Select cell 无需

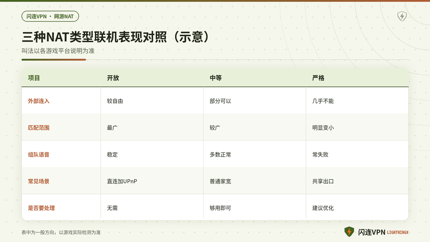[x=112, y=208]
